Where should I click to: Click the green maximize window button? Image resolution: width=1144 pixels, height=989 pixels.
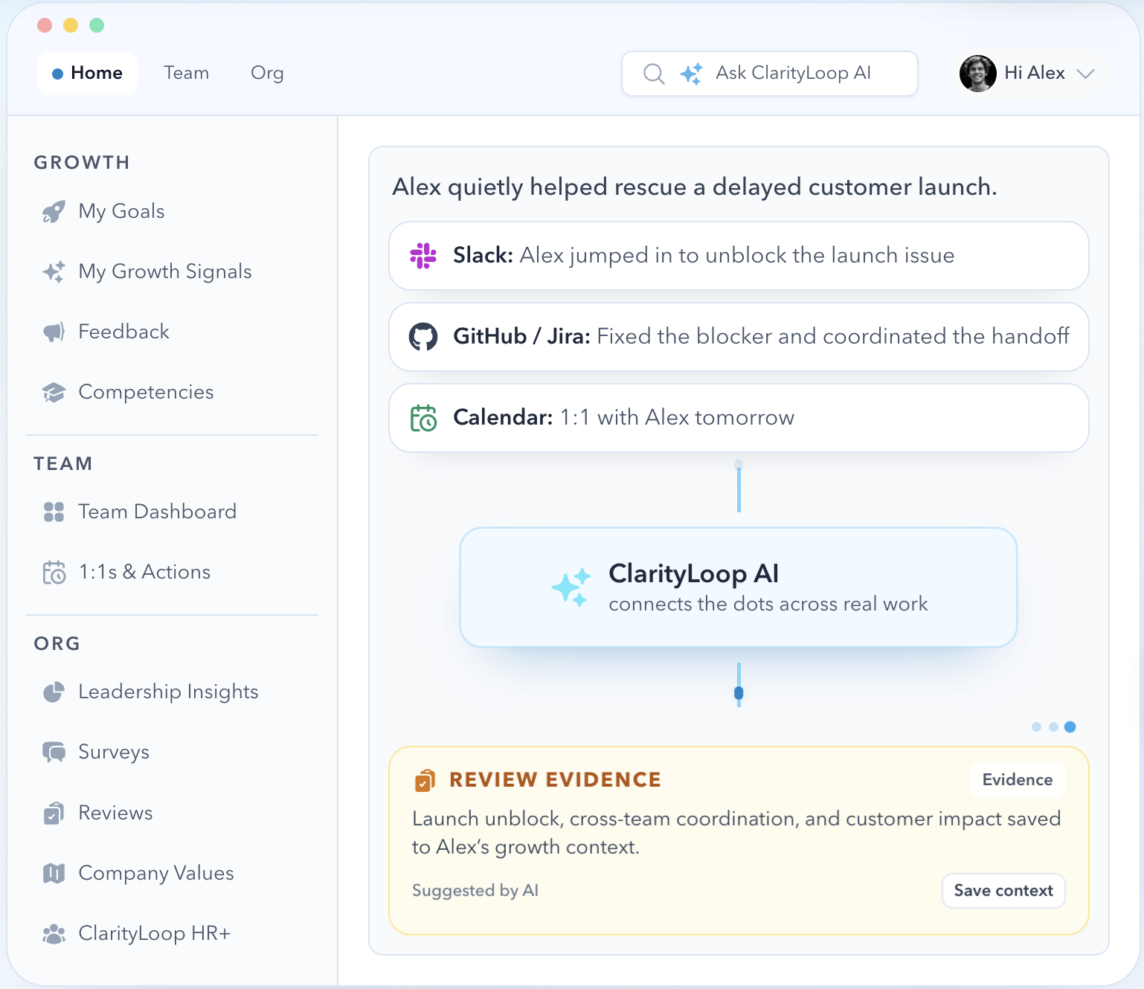tap(97, 25)
